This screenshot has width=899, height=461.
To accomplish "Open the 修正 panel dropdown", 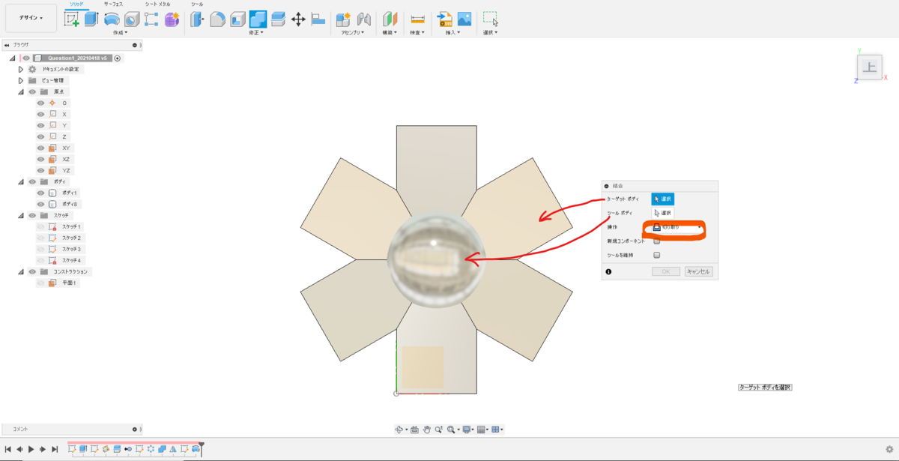I will [x=258, y=32].
